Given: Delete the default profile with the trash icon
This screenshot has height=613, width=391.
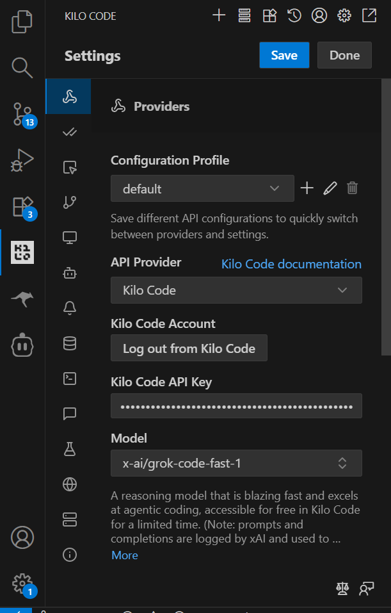Looking at the screenshot, I should [352, 188].
